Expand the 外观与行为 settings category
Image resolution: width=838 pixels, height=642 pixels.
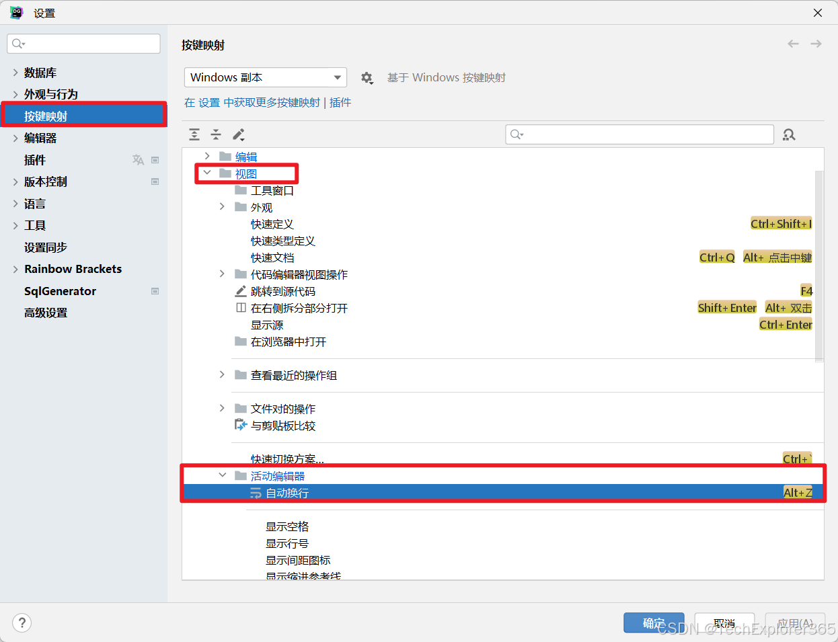tap(15, 94)
